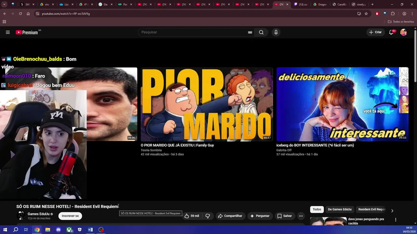Go to browser home page
Screen dimensions: 417x234
(x=28, y=14)
